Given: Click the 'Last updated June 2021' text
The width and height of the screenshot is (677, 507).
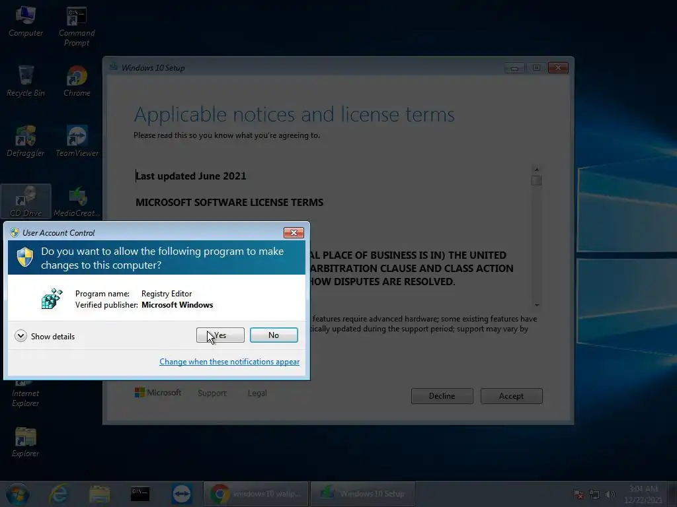Looking at the screenshot, I should [x=191, y=176].
